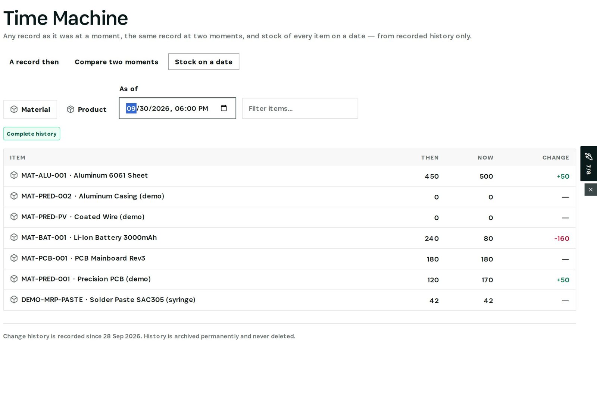Screen dimensions: 597x404
Task: Choose the Material item type
Action: tap(30, 109)
